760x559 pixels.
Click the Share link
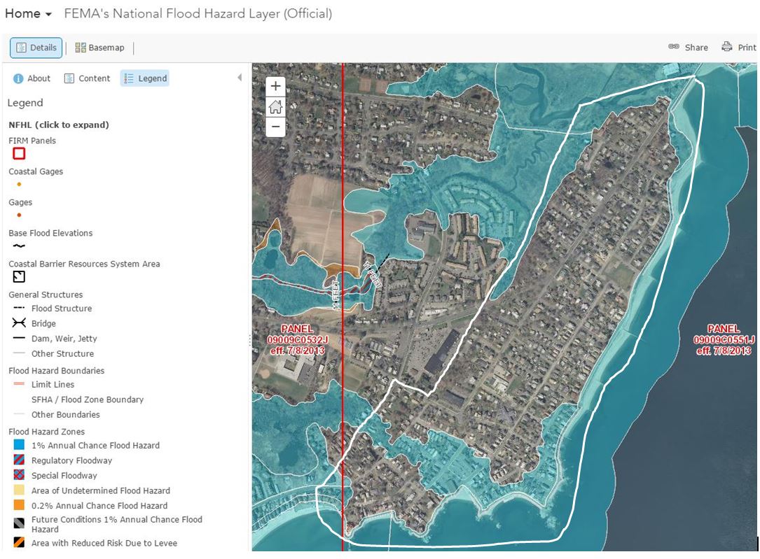point(689,47)
